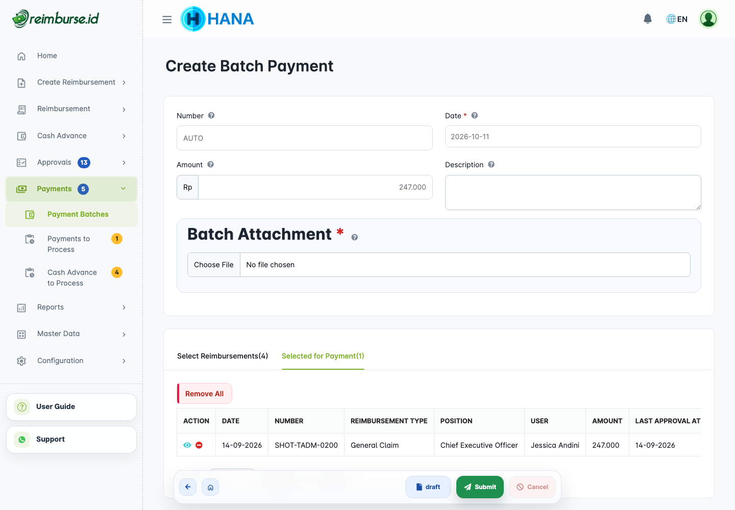
Task: Remove SHOT-TADM-0200 using the red minus icon
Action: click(199, 445)
